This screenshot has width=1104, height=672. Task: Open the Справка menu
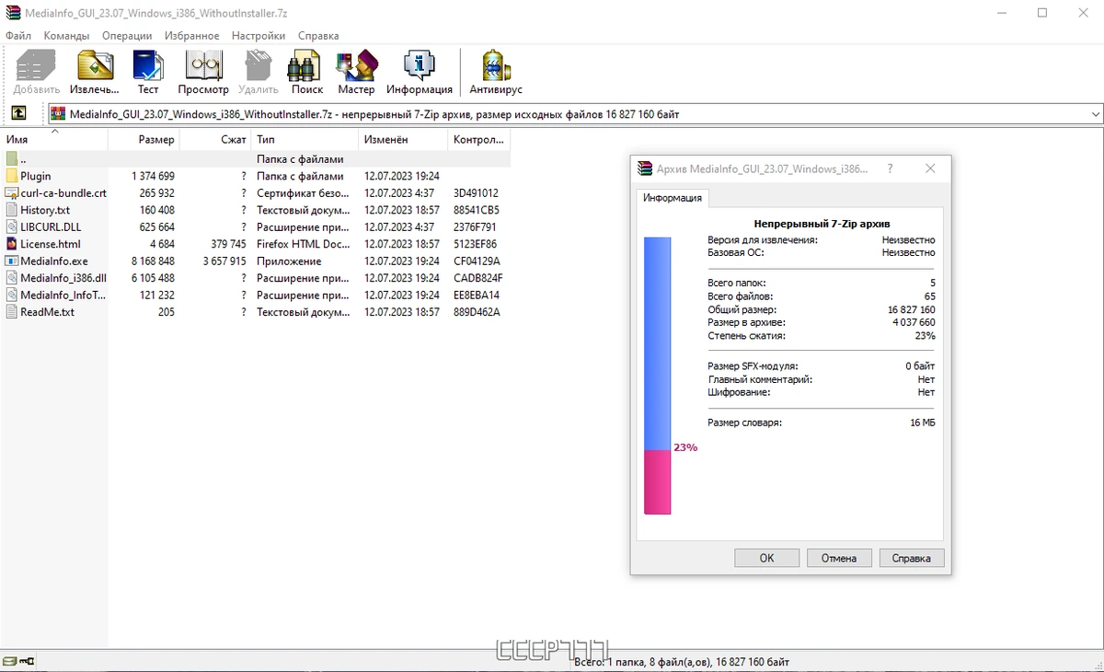point(318,36)
